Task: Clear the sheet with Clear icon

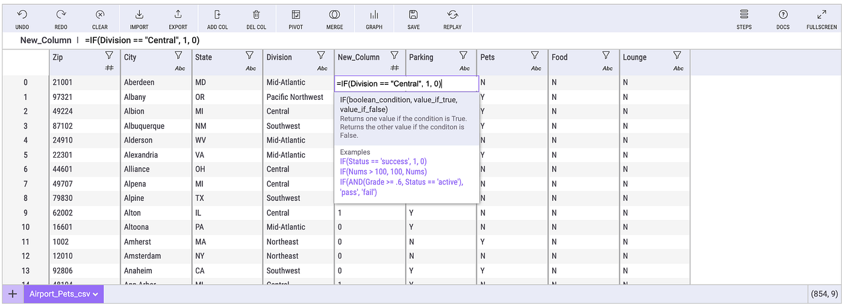Action: coord(100,14)
